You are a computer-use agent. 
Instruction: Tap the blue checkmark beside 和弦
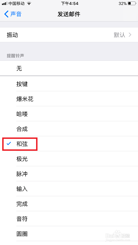click(x=9, y=144)
